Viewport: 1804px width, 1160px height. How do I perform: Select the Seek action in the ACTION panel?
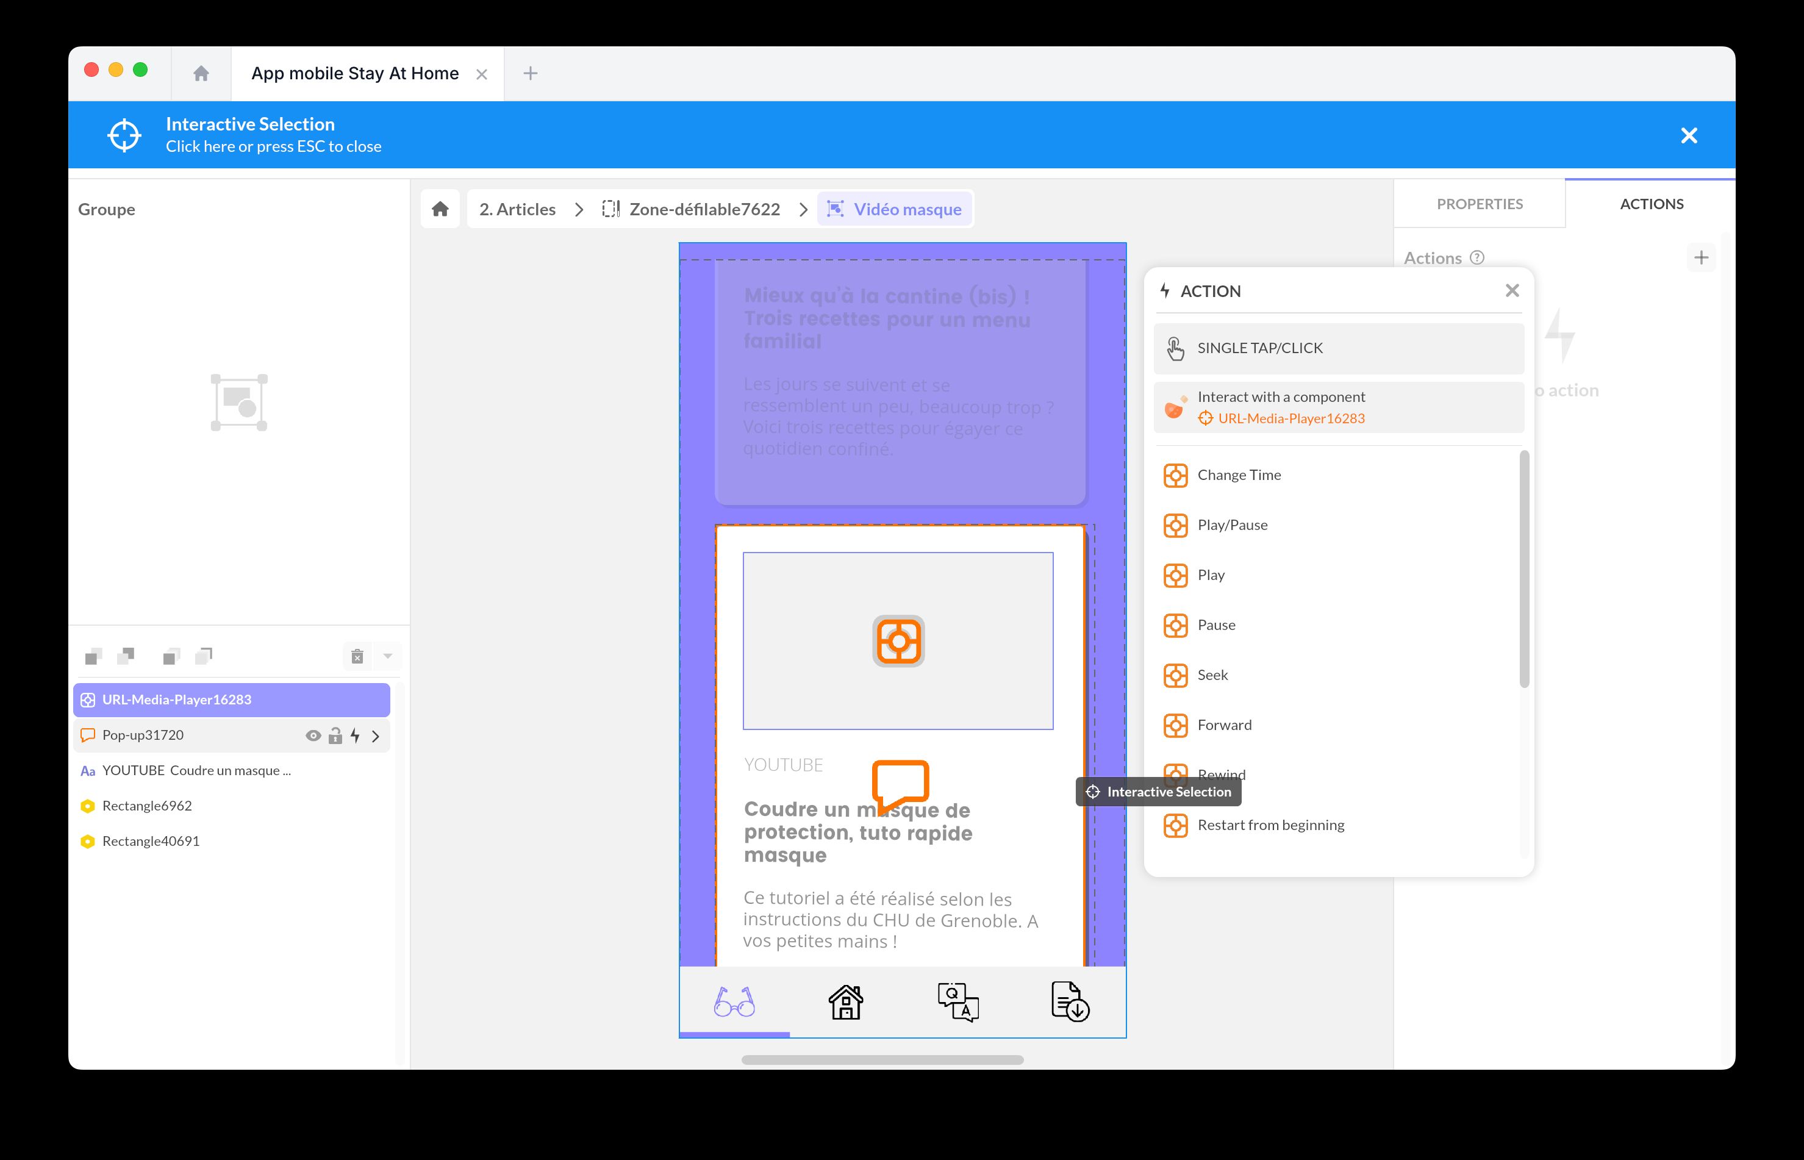point(1212,675)
